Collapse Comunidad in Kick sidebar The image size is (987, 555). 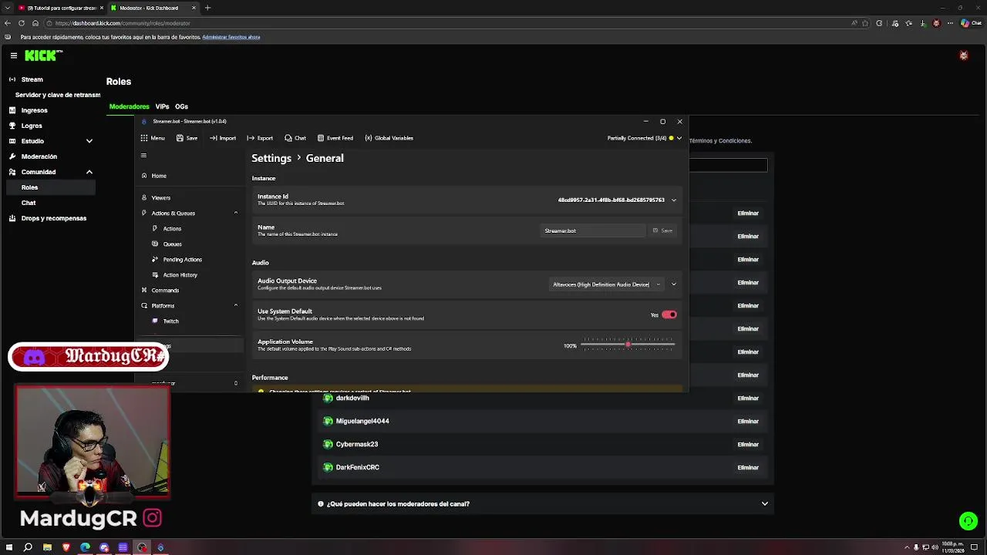tap(89, 172)
